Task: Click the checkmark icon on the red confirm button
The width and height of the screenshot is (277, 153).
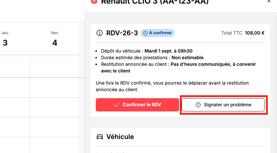Action: click(x=117, y=105)
